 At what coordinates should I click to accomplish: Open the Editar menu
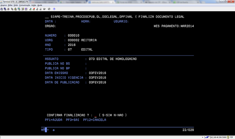click(10, 5)
